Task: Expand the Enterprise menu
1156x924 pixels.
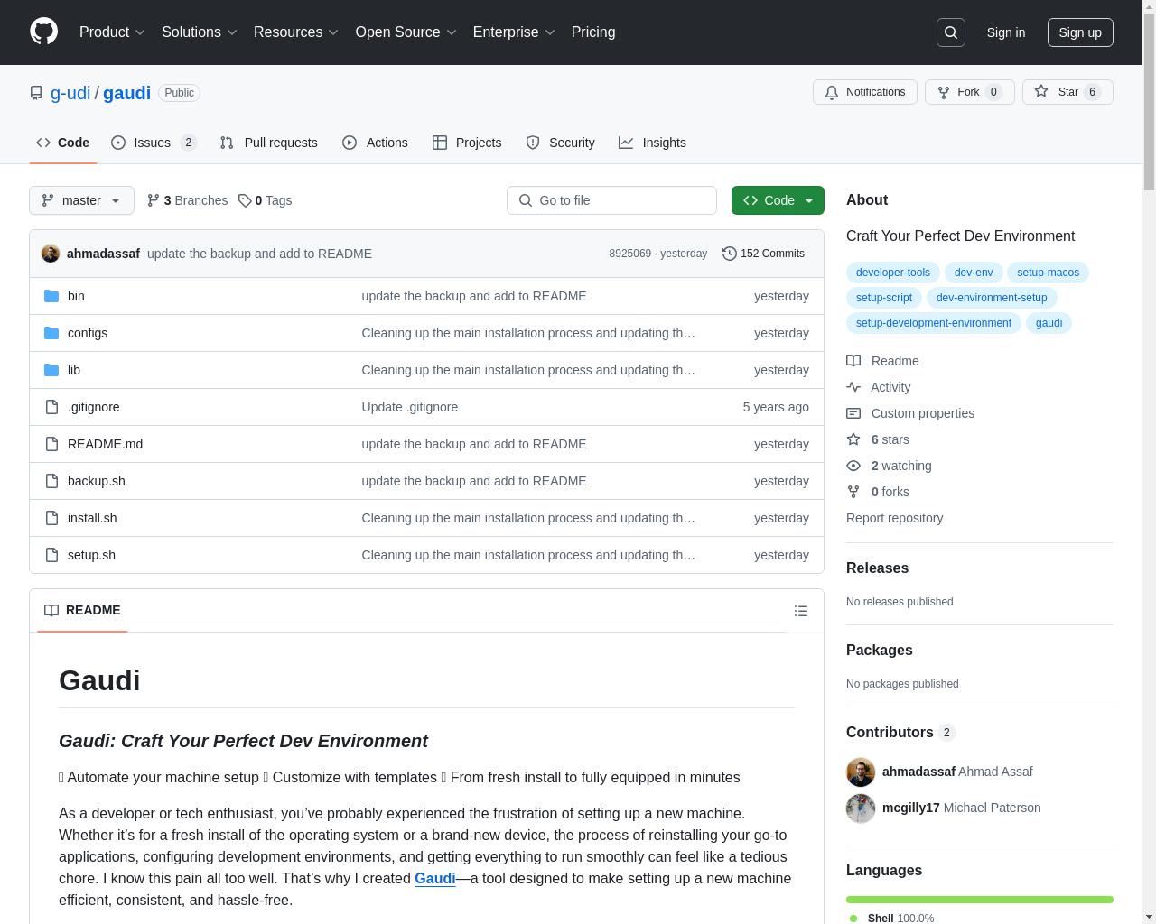Action: click(514, 32)
